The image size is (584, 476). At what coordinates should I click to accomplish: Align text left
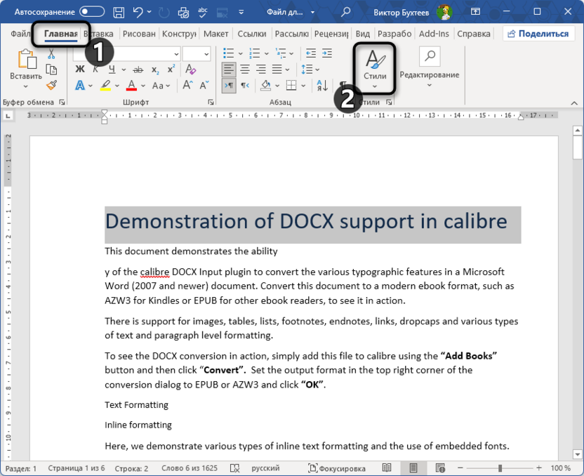229,70
